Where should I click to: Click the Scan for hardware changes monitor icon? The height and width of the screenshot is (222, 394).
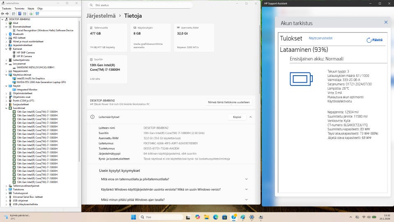point(37,14)
